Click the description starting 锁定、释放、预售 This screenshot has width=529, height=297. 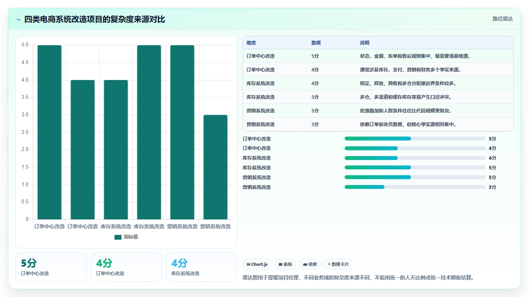[x=408, y=84]
